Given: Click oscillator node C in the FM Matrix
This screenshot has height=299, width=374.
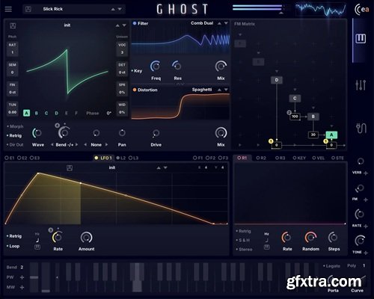Looking at the screenshot, I should [x=295, y=98].
